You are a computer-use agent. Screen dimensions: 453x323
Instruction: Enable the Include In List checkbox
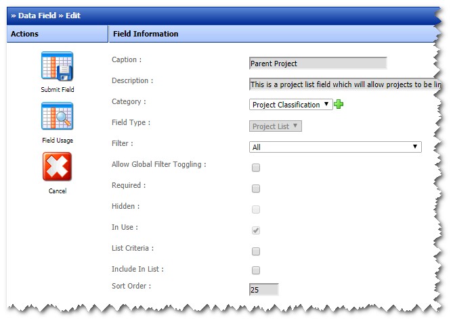tap(256, 270)
